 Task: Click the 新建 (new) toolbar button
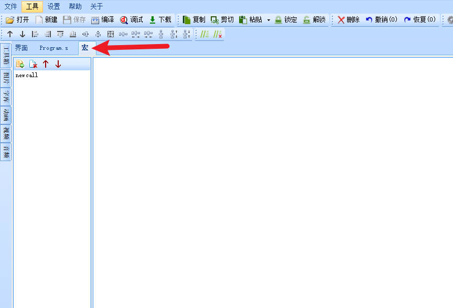click(47, 19)
